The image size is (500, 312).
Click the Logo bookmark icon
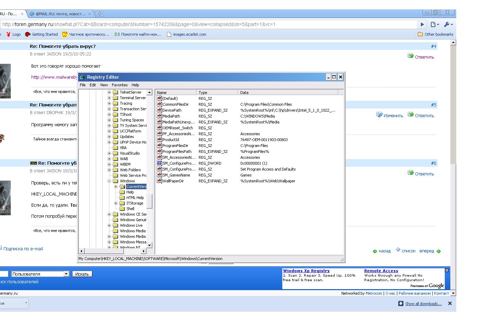click(8, 34)
